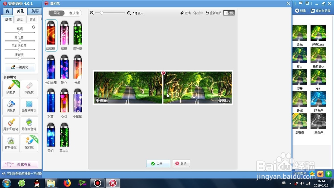Screen dimensions: 334x188
Task: Select the 四叶草 clover brush pen
Action: (x=77, y=35)
